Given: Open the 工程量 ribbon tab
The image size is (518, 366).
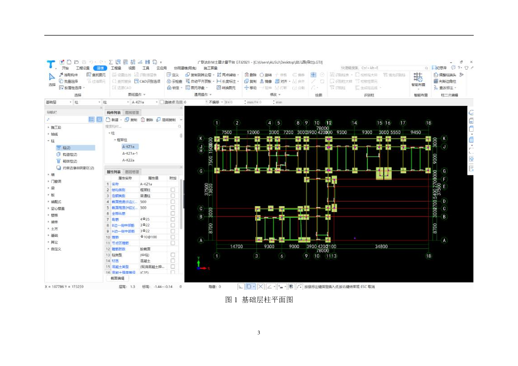Looking at the screenshot, I should click(x=116, y=68).
